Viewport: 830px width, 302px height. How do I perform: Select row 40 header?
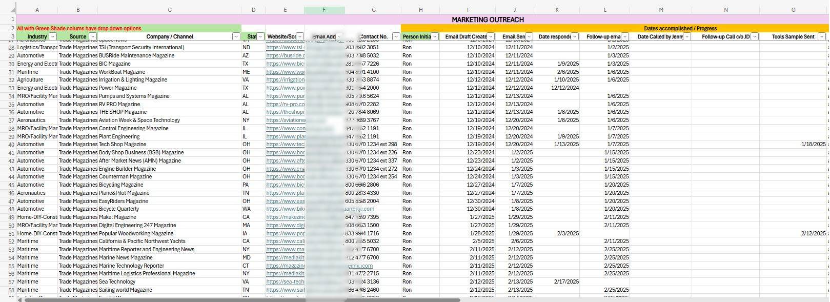pyautogui.click(x=8, y=144)
